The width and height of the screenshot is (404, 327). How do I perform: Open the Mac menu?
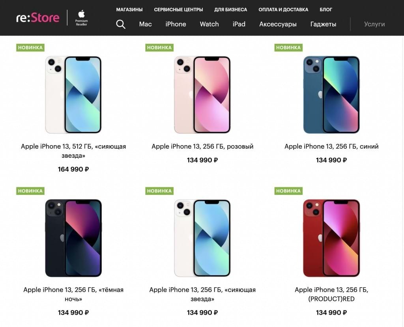coord(145,24)
